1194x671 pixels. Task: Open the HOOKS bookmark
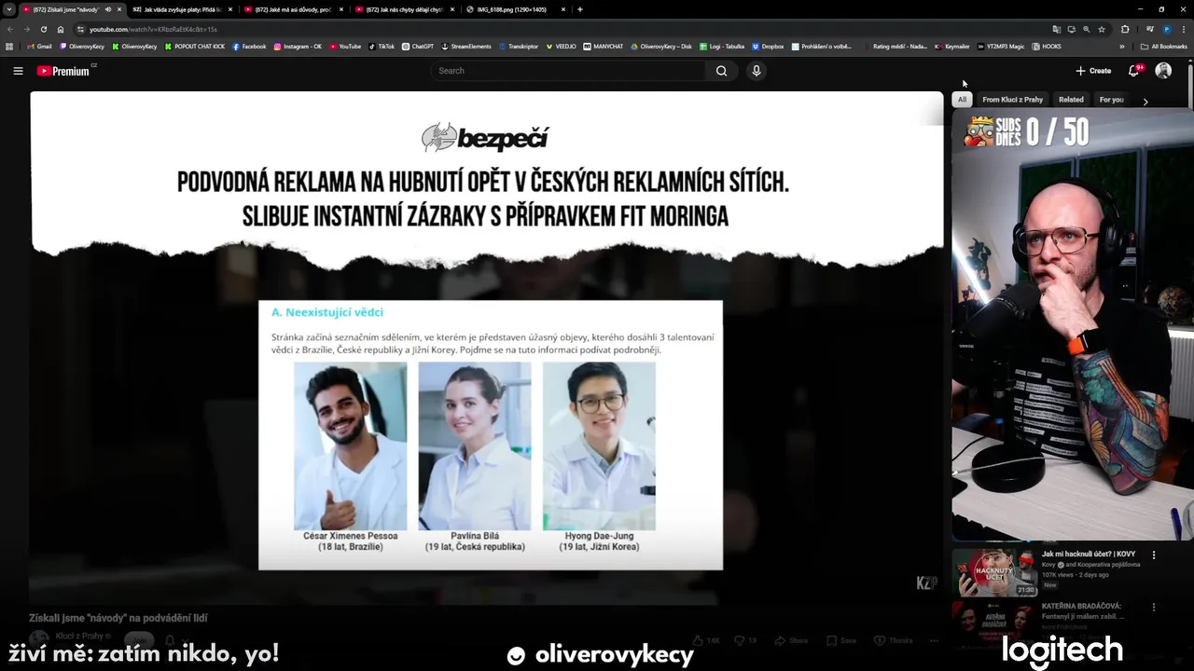[x=1047, y=46]
